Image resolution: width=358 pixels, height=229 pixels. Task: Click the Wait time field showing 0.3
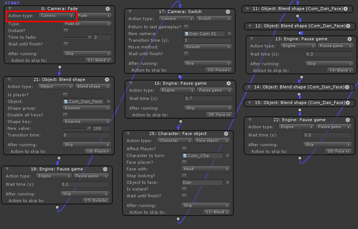[x=329, y=54]
